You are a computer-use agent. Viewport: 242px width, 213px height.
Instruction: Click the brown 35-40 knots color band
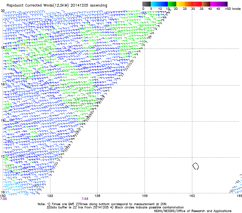point(206,4)
